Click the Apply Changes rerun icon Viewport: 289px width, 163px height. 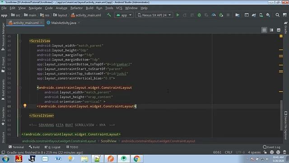[185, 15]
